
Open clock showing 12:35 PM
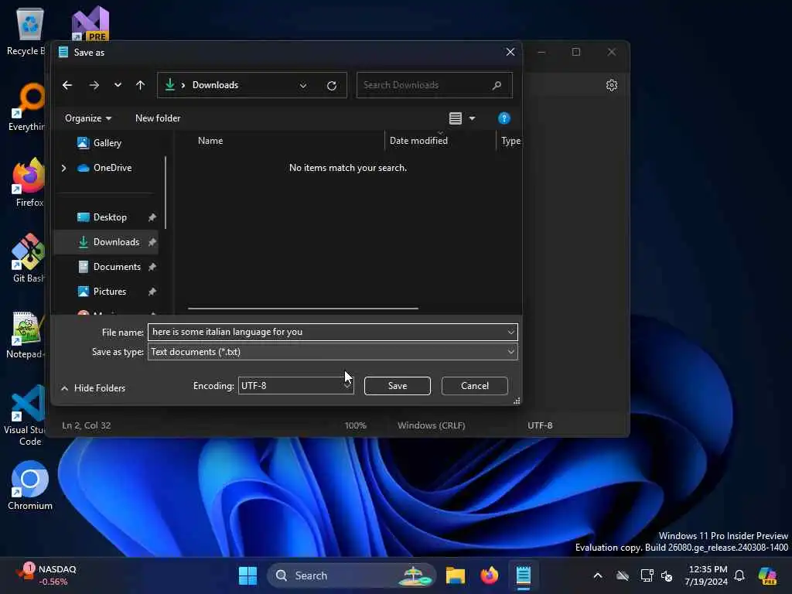tap(707, 575)
